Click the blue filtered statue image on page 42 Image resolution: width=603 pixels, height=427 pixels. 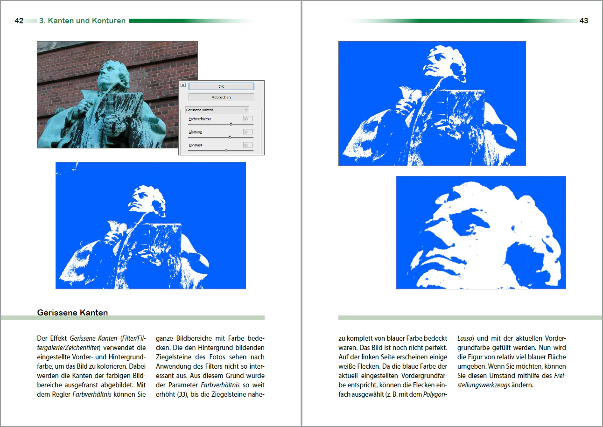(x=151, y=225)
